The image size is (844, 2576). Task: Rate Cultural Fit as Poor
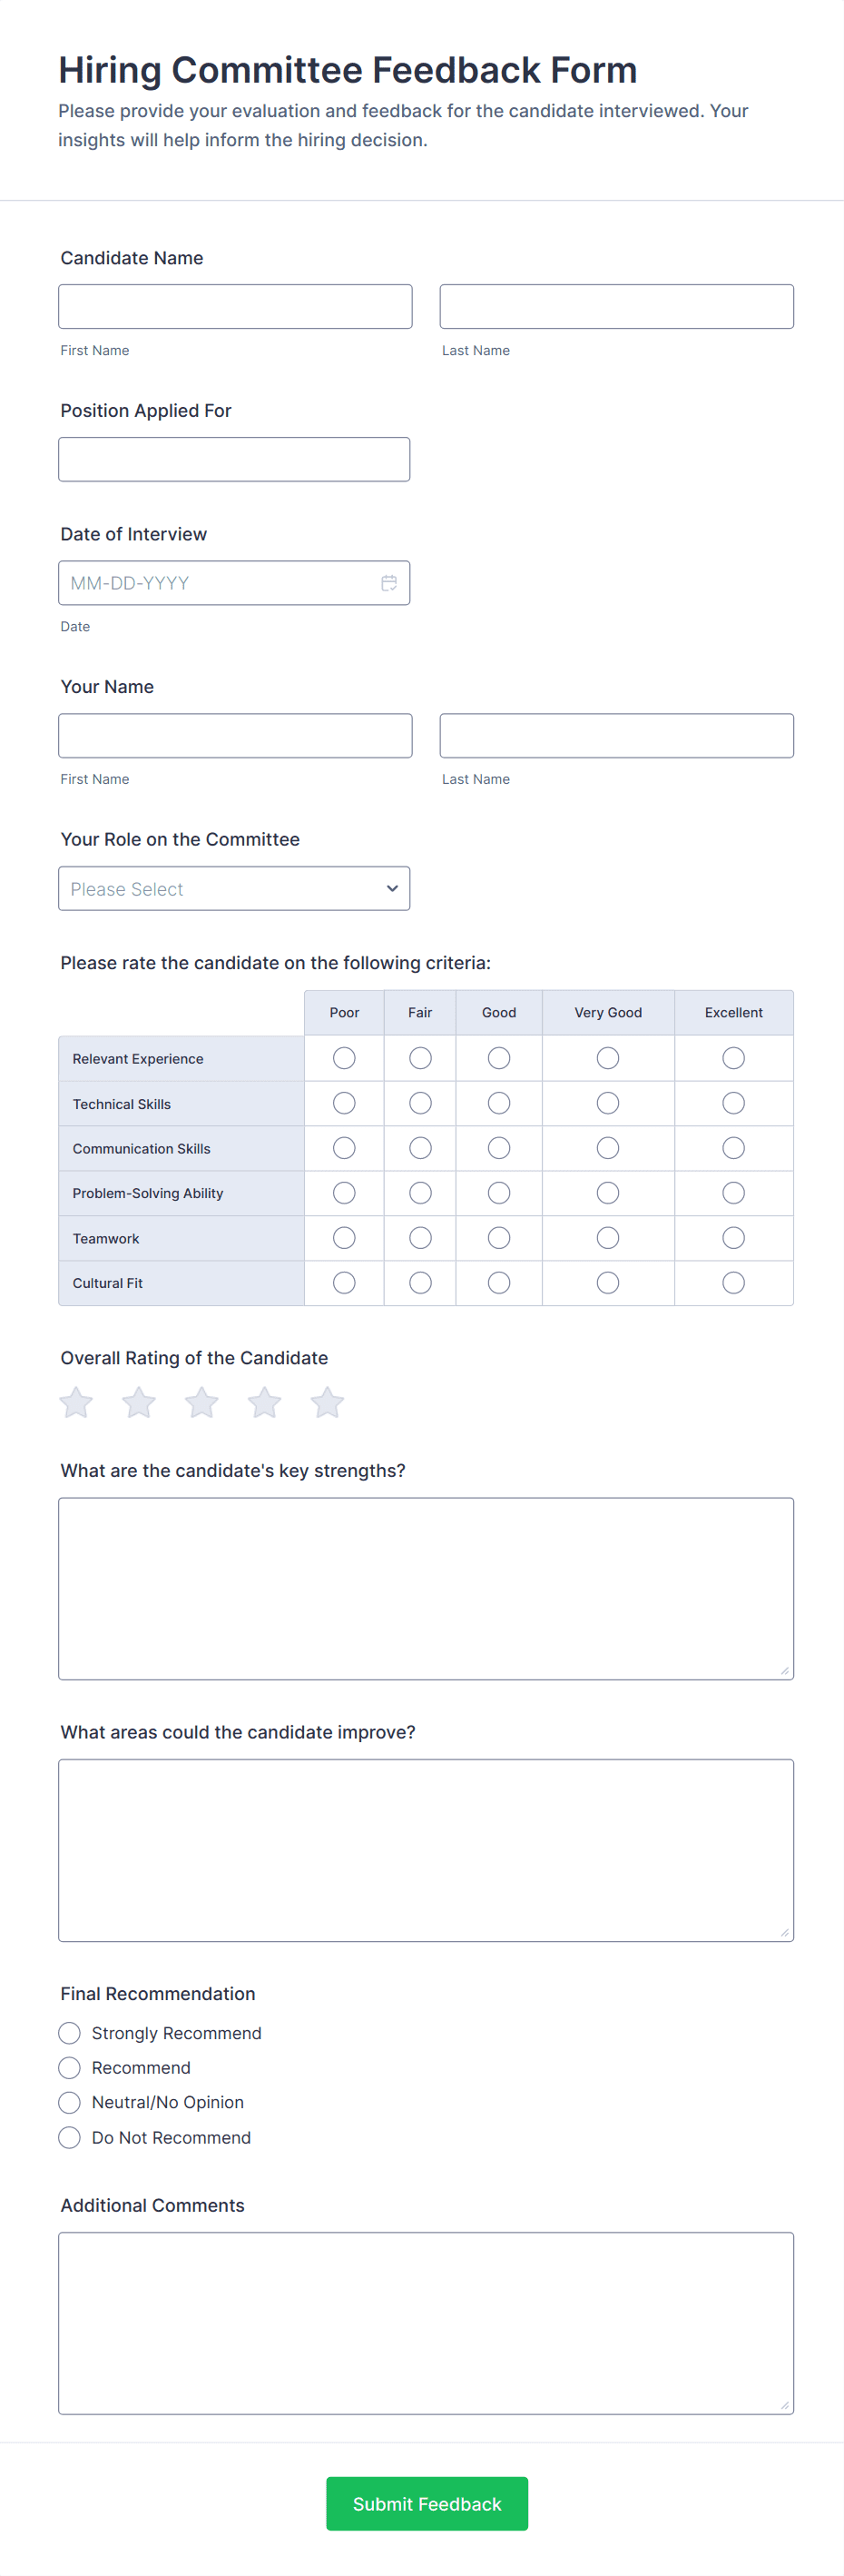pyautogui.click(x=344, y=1282)
